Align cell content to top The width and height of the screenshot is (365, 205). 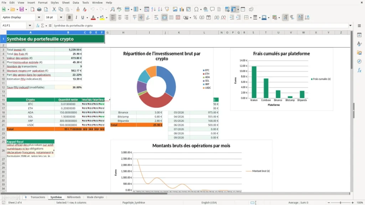pyautogui.click(x=134, y=17)
